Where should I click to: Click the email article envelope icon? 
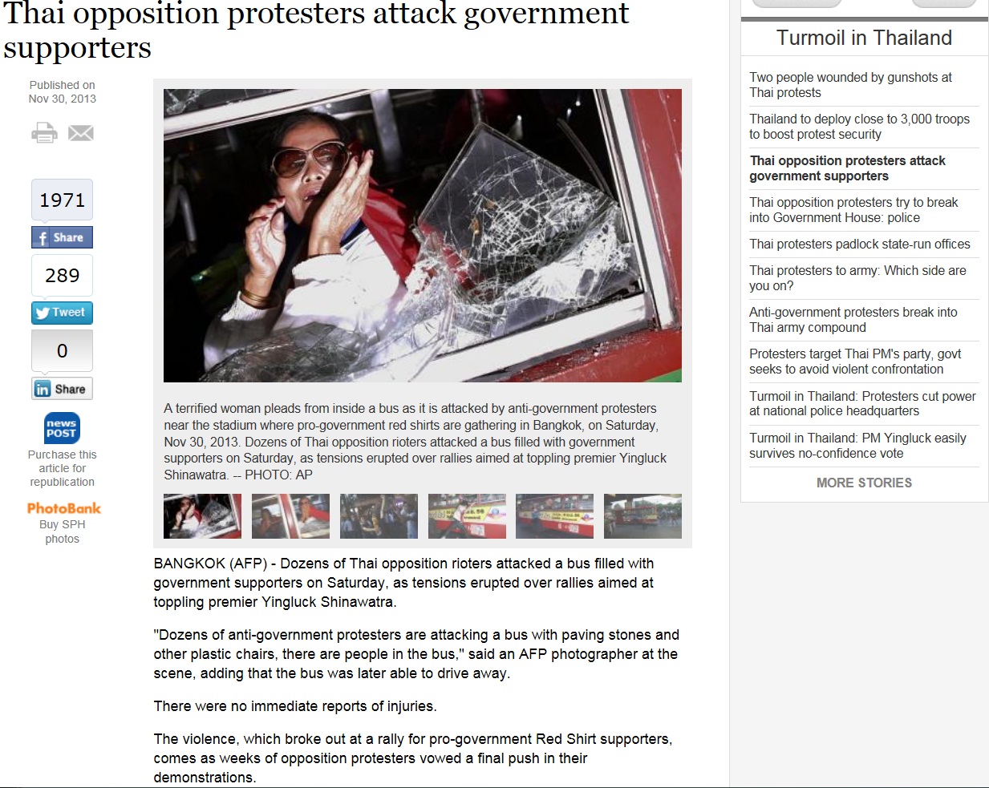tap(81, 133)
